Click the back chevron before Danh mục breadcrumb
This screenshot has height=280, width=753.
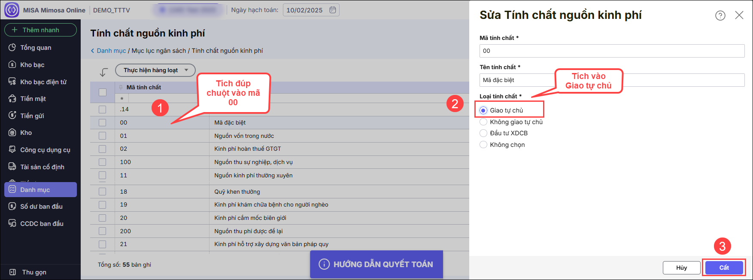(x=92, y=51)
